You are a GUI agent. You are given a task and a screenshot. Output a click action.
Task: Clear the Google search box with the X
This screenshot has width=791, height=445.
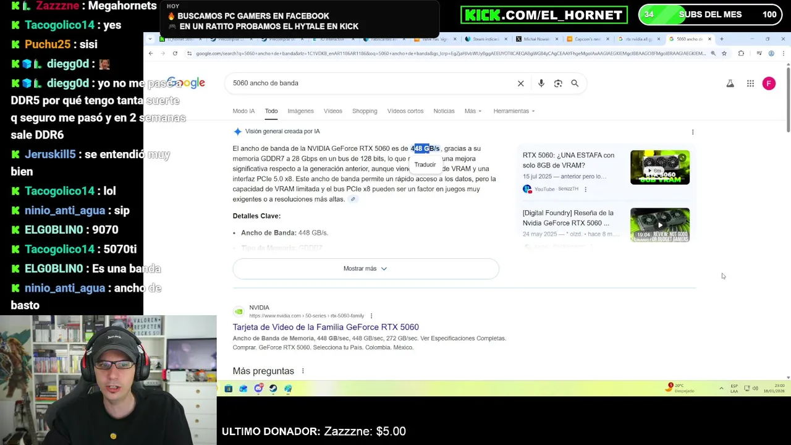click(521, 83)
